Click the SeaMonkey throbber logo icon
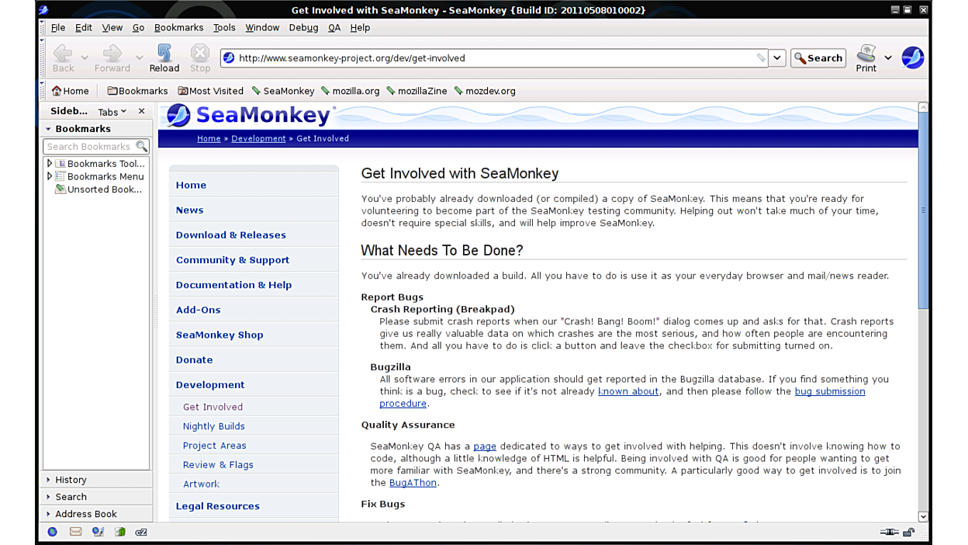Screen dimensions: 968x545 pos(912,57)
